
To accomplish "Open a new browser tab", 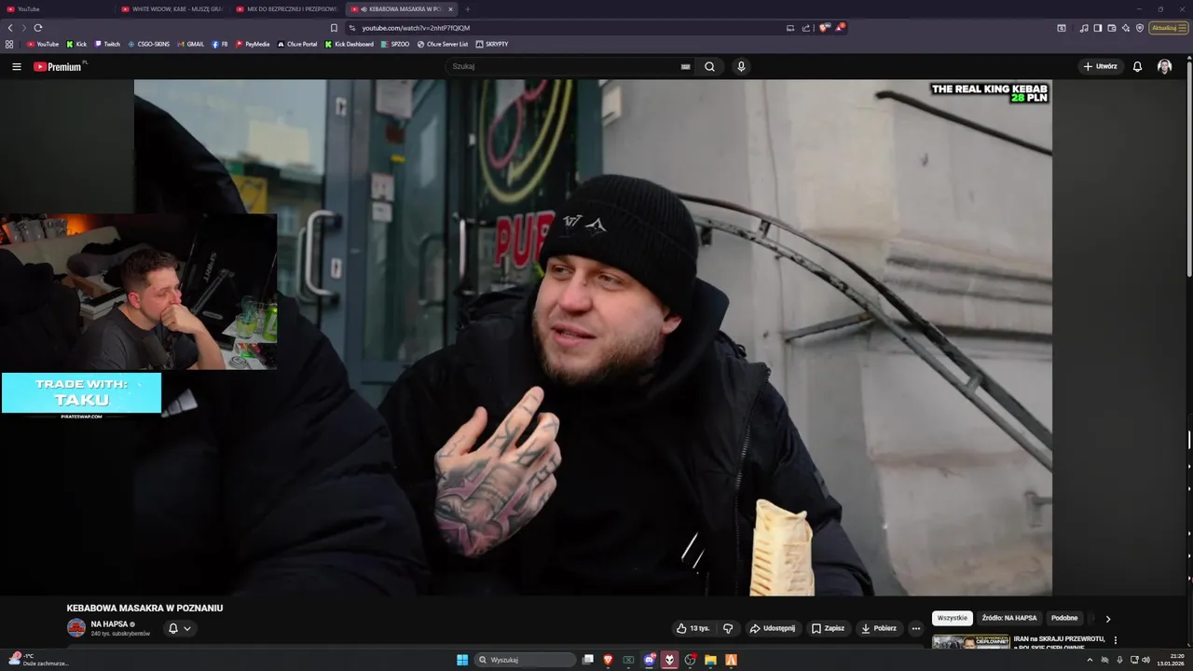I will click(468, 9).
